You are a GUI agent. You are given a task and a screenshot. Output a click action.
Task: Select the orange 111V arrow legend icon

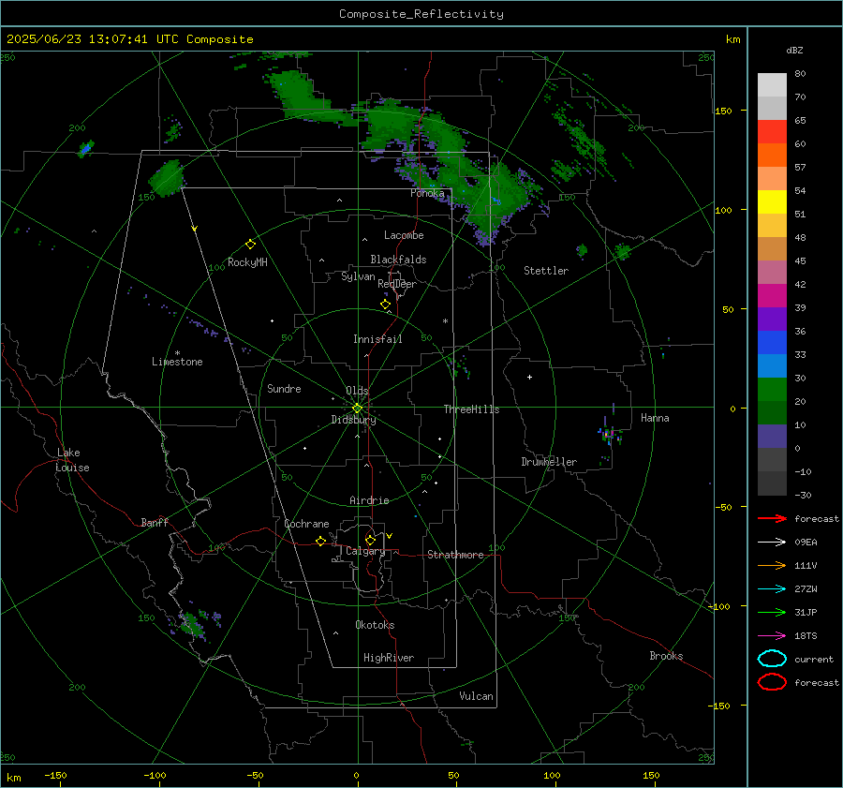point(772,565)
